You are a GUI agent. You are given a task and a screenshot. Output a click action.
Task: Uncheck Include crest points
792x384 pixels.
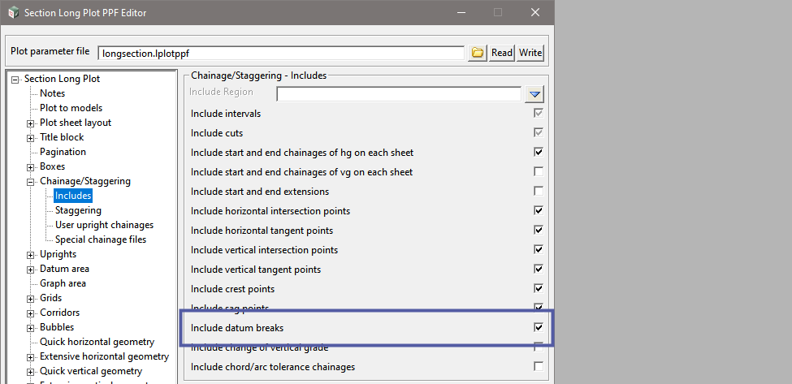pos(538,289)
